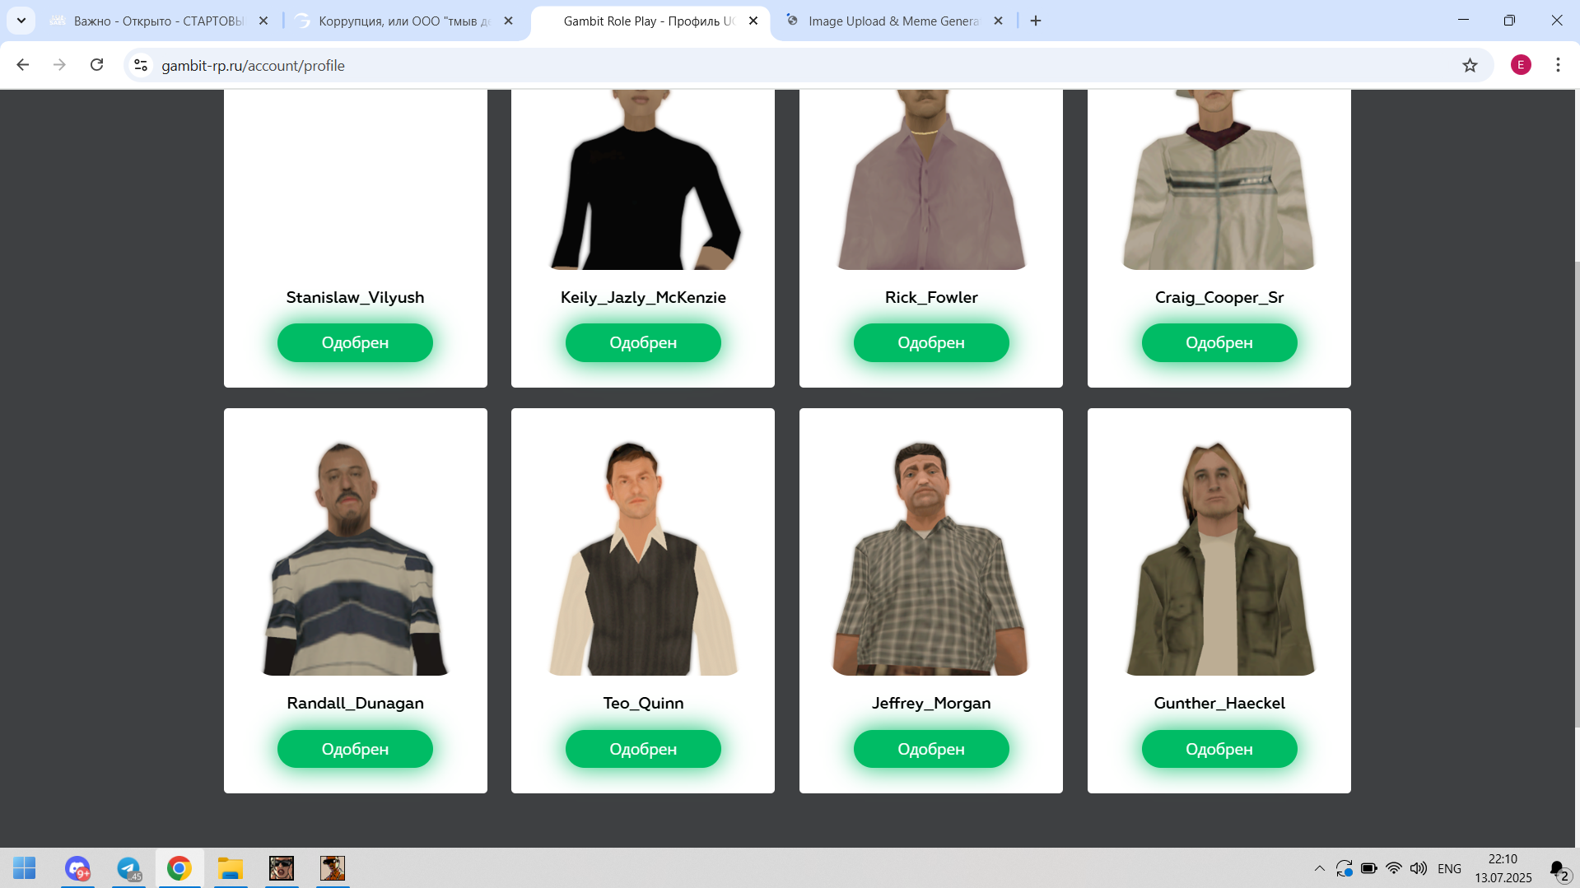Reload the gambit-rp.ru profile page
The width and height of the screenshot is (1580, 888).
click(96, 65)
